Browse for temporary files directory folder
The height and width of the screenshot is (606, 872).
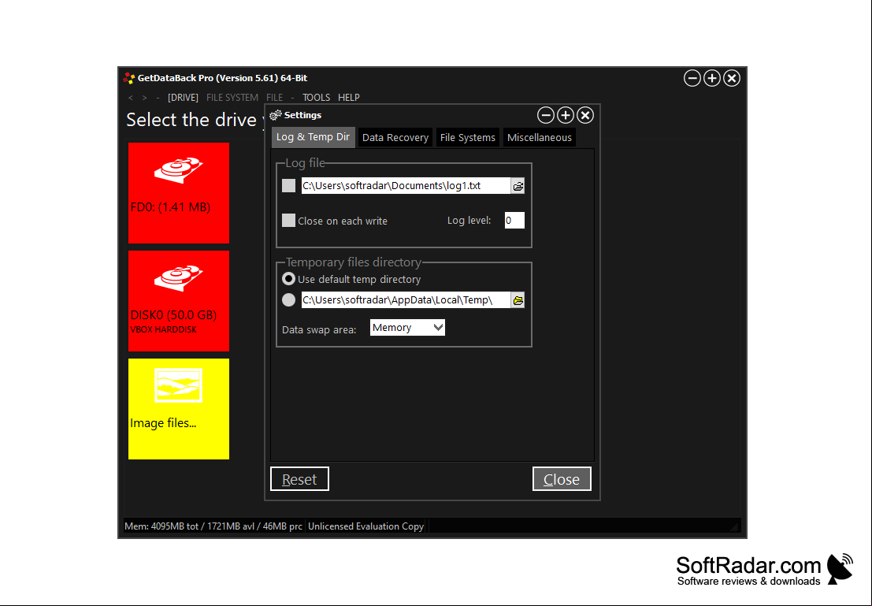tap(518, 300)
